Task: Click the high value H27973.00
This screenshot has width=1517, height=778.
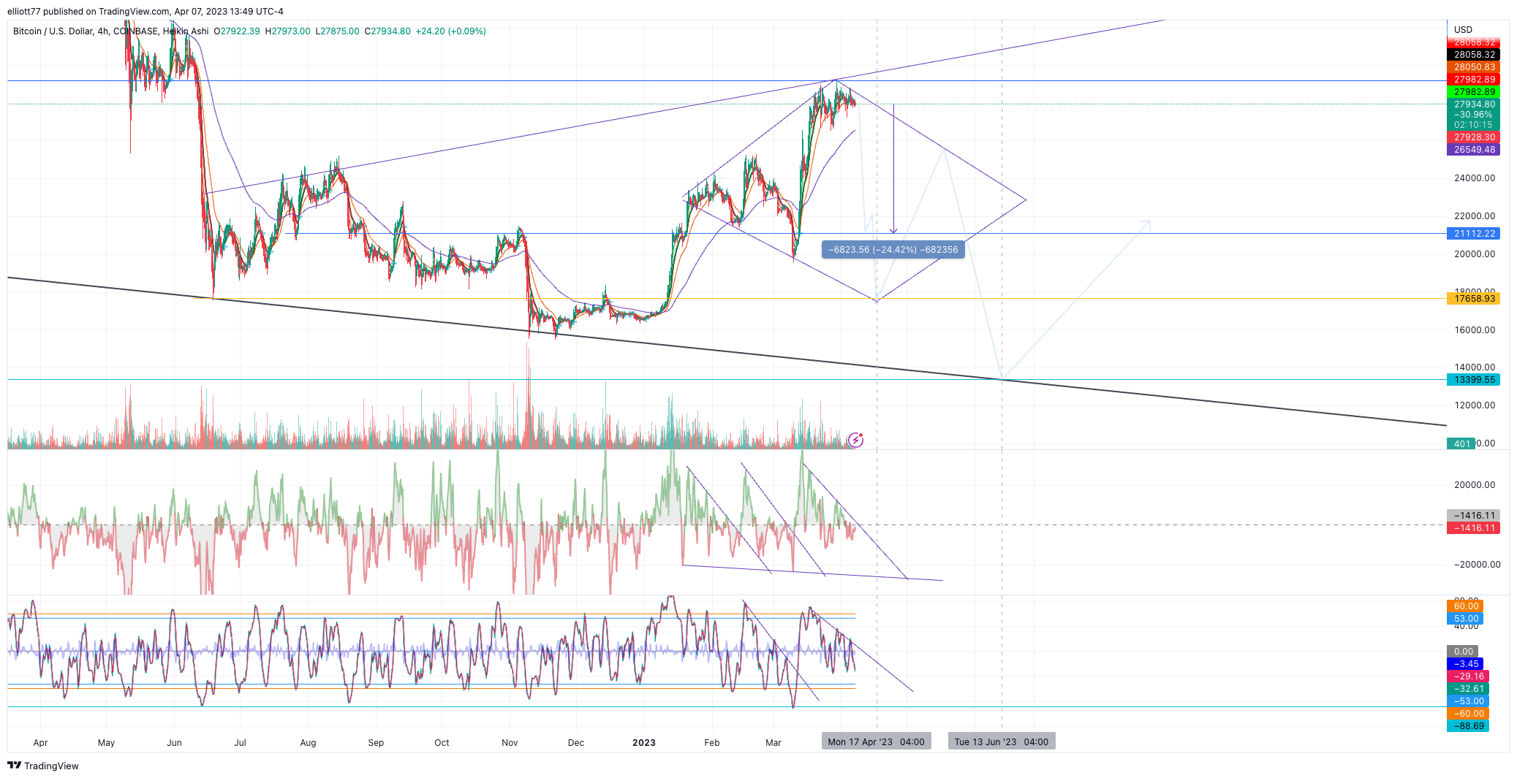Action: click(x=287, y=31)
